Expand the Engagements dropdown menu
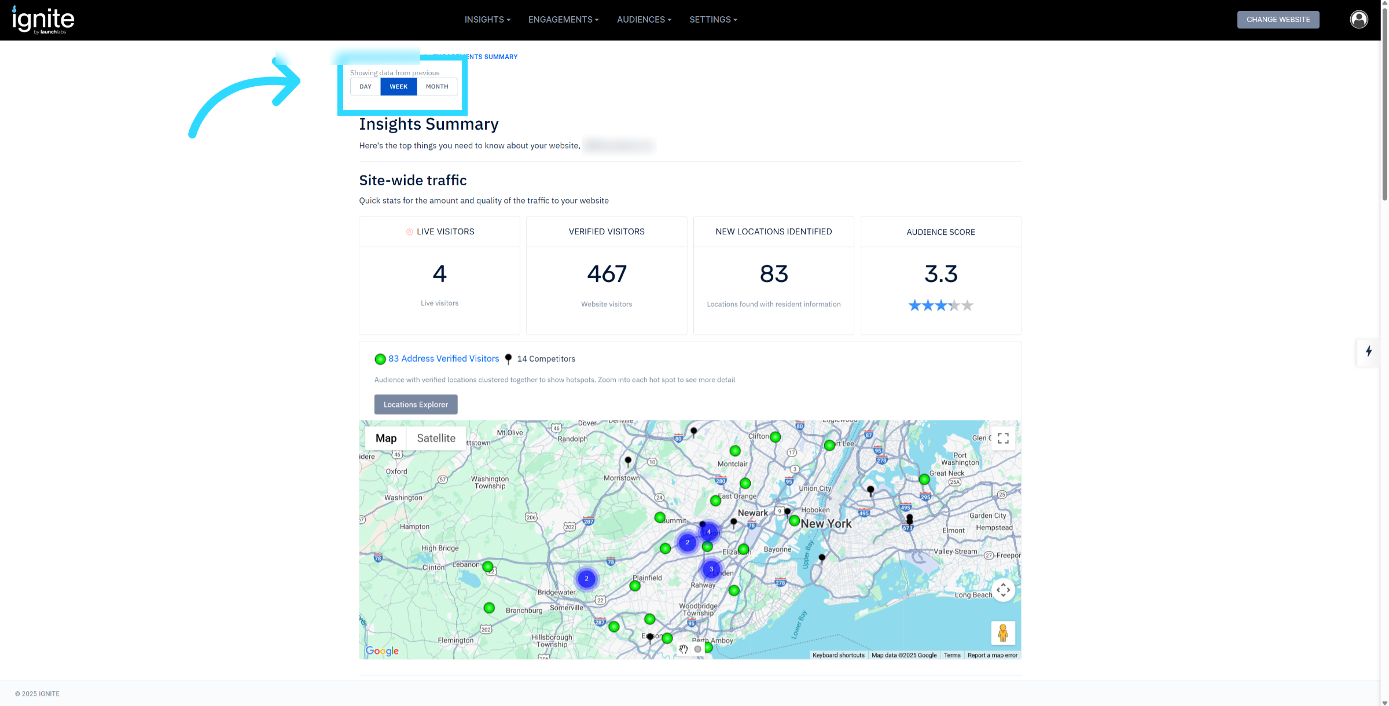 point(563,20)
